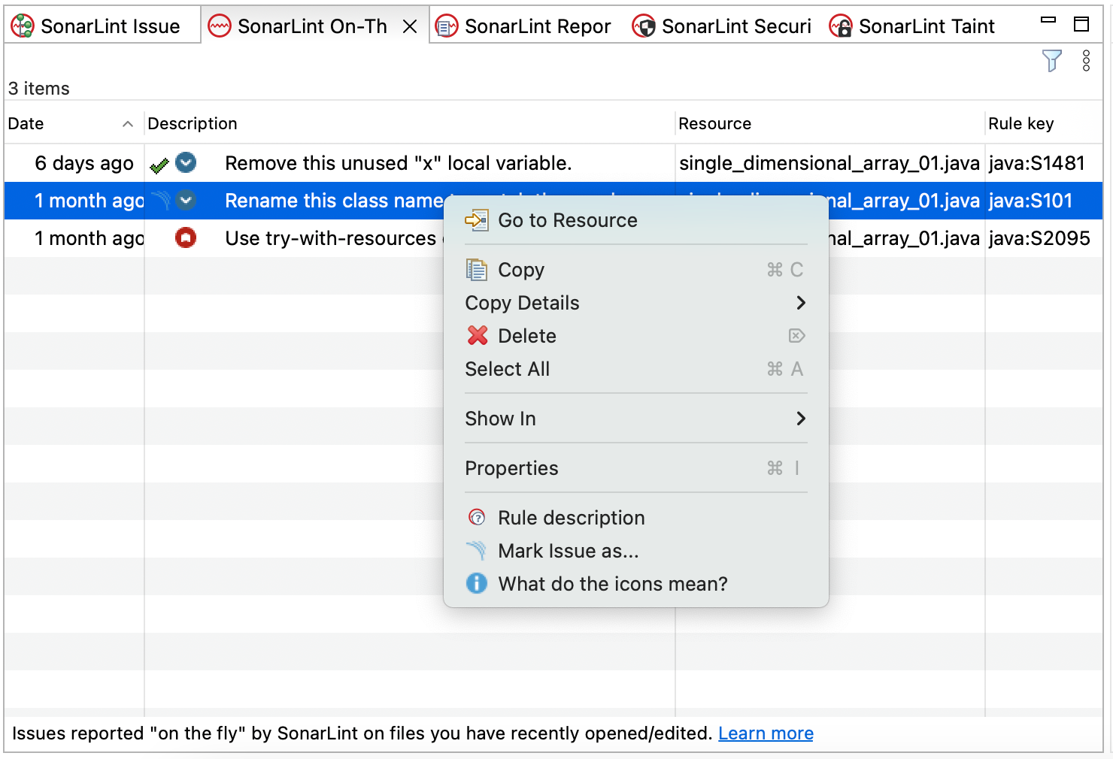Click the Mark Issue as feather icon
The width and height of the screenshot is (1113, 759).
tap(476, 551)
